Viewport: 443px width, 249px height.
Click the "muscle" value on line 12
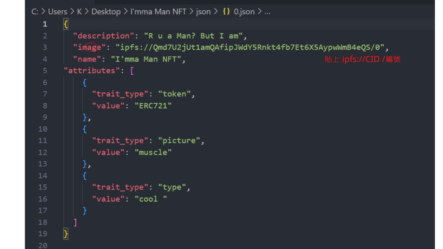(153, 152)
